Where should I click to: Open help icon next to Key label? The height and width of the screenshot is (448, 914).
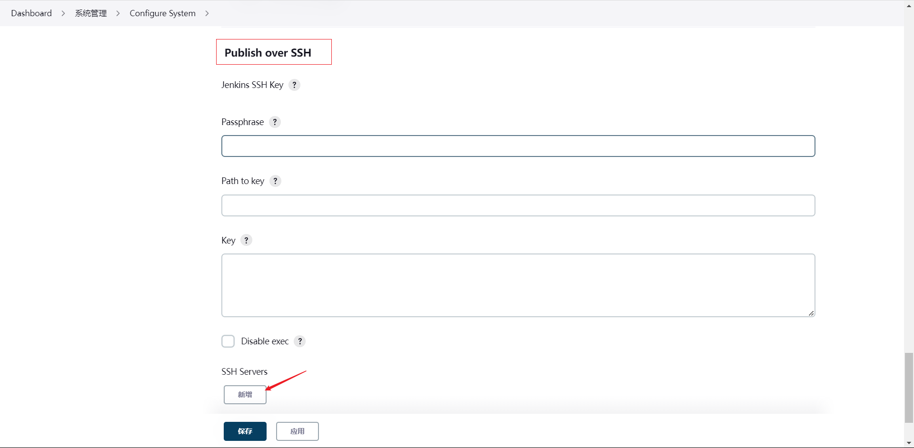[246, 240]
